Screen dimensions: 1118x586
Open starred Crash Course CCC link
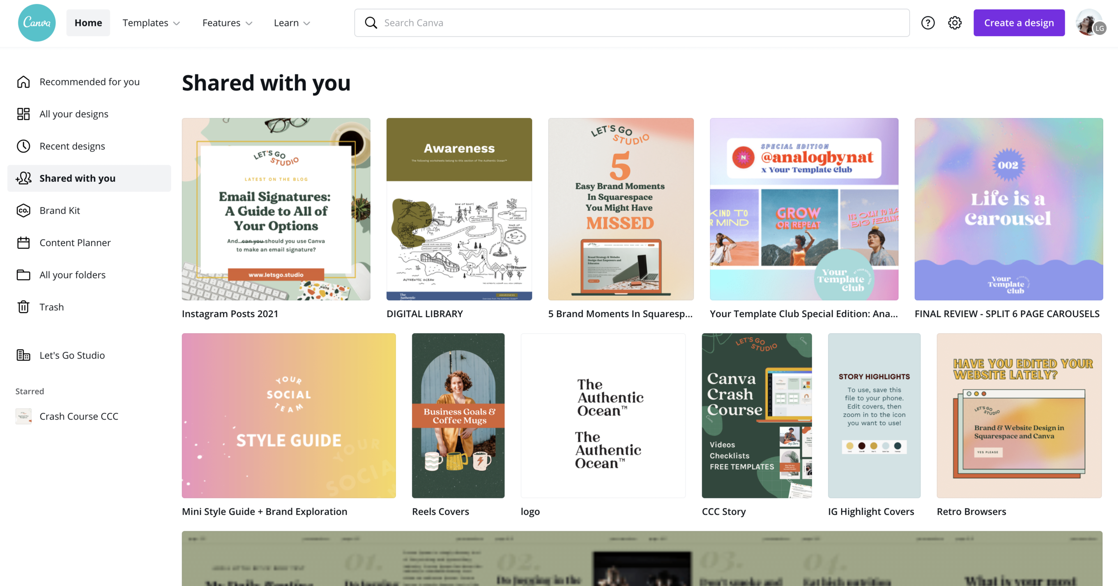pyautogui.click(x=79, y=416)
